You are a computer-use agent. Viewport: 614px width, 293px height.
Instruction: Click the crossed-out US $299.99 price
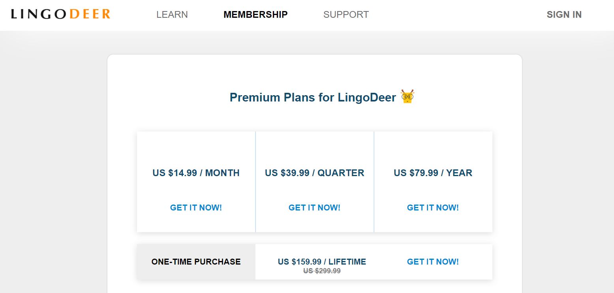[322, 271]
